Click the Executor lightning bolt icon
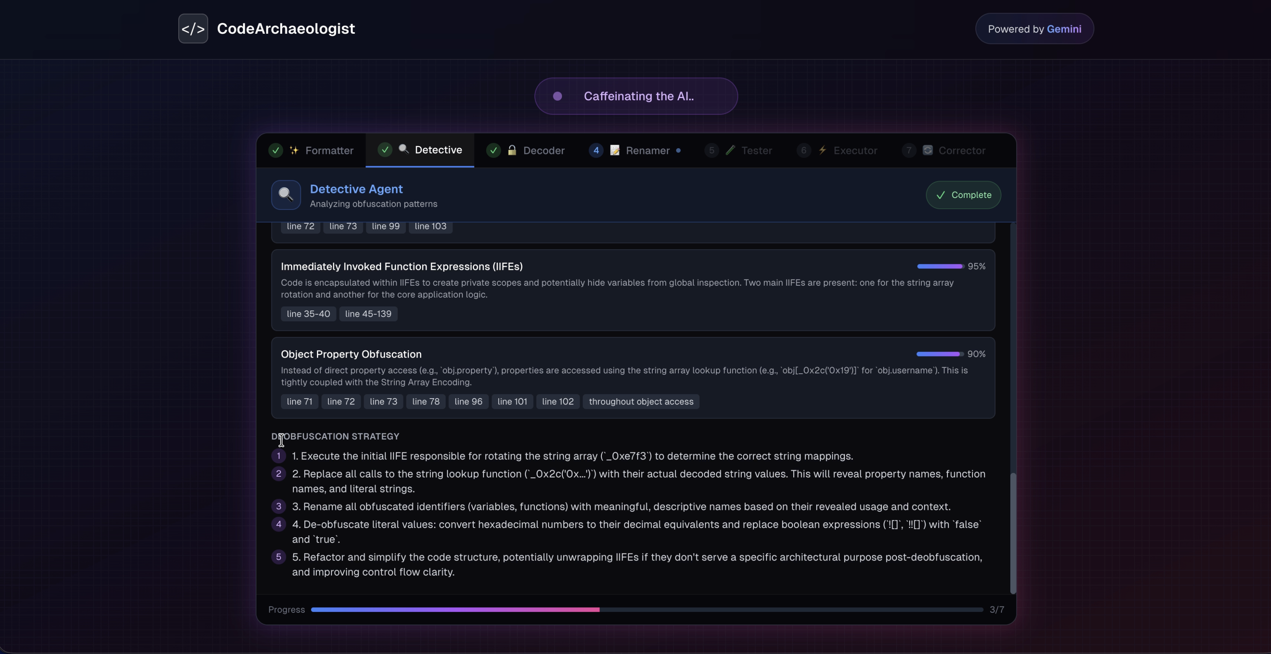This screenshot has height=654, width=1271. [822, 150]
